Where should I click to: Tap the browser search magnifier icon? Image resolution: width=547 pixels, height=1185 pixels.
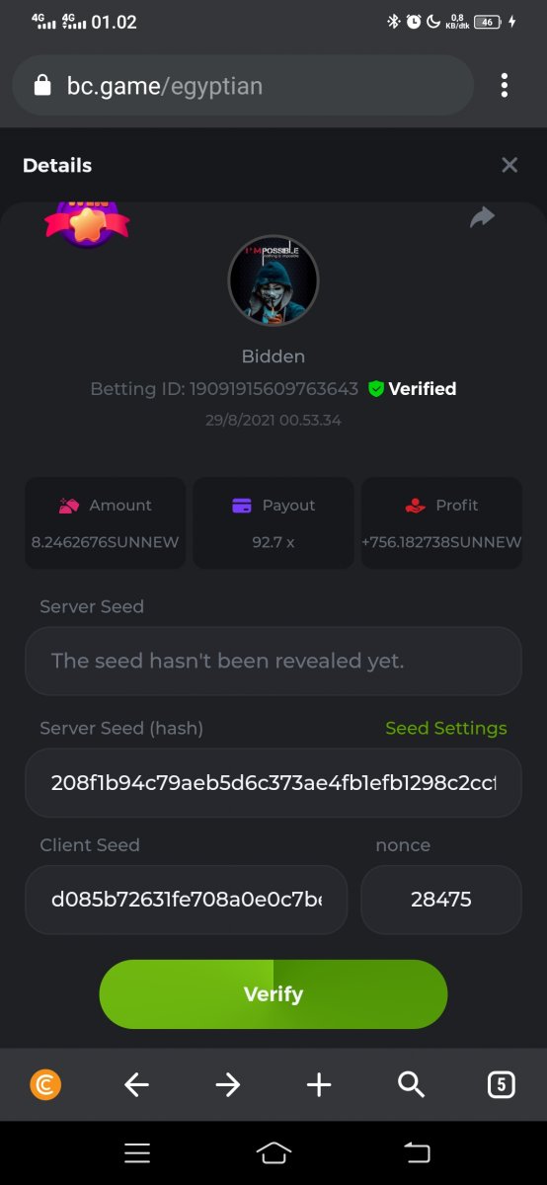pyautogui.click(x=411, y=1085)
